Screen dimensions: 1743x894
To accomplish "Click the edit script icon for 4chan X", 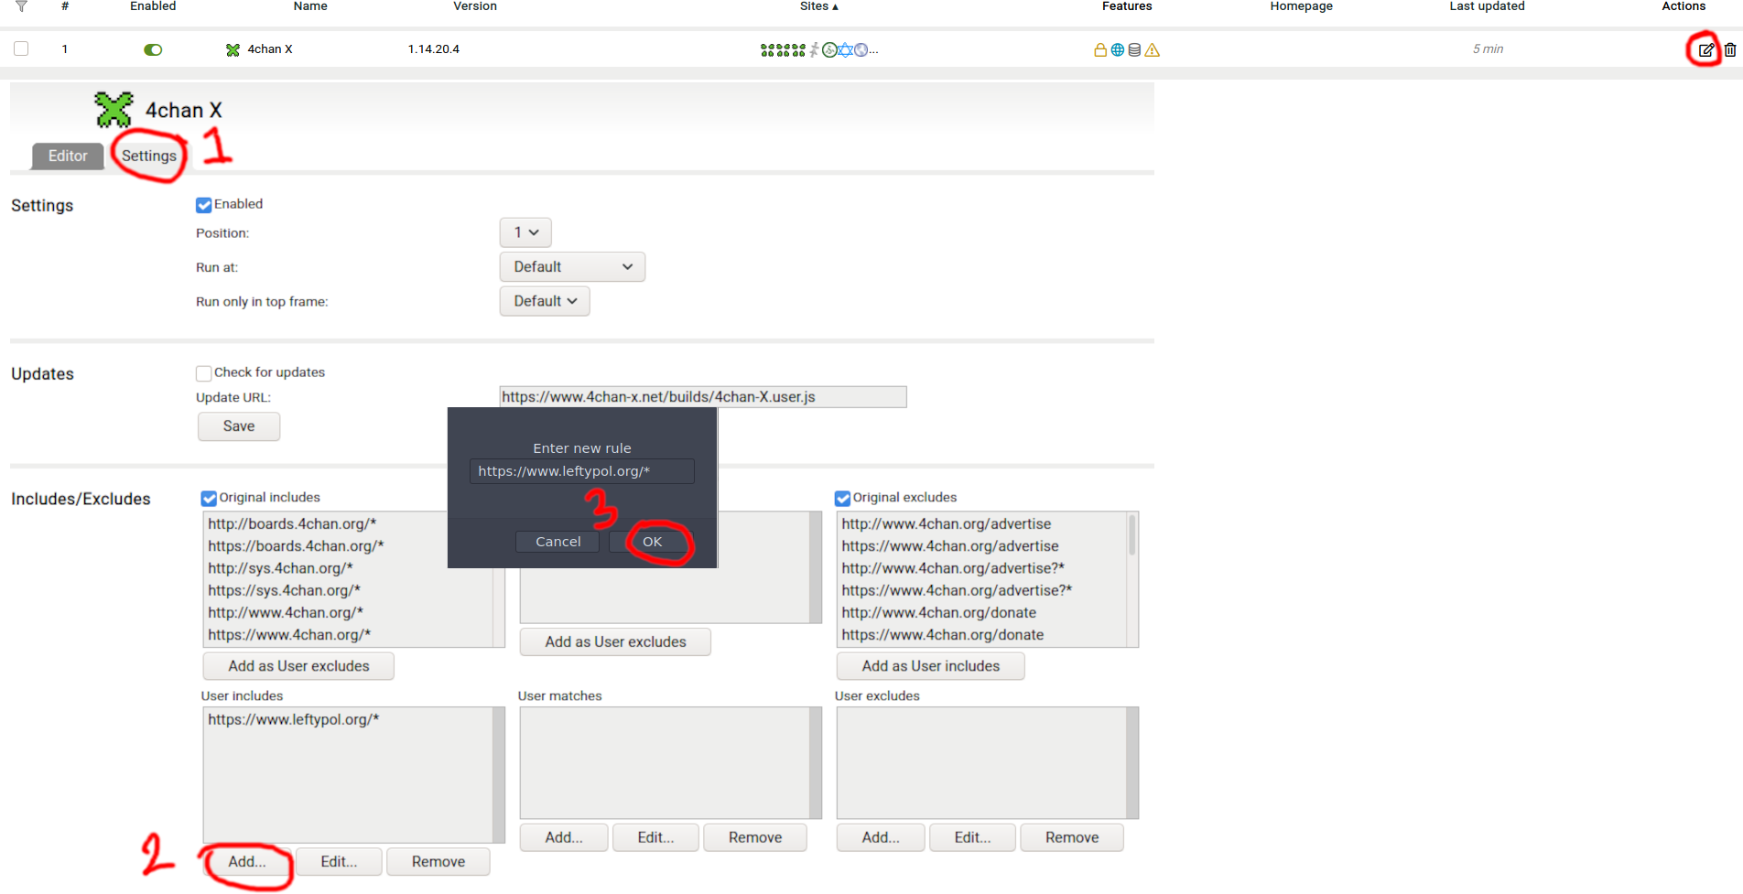I will (1705, 50).
